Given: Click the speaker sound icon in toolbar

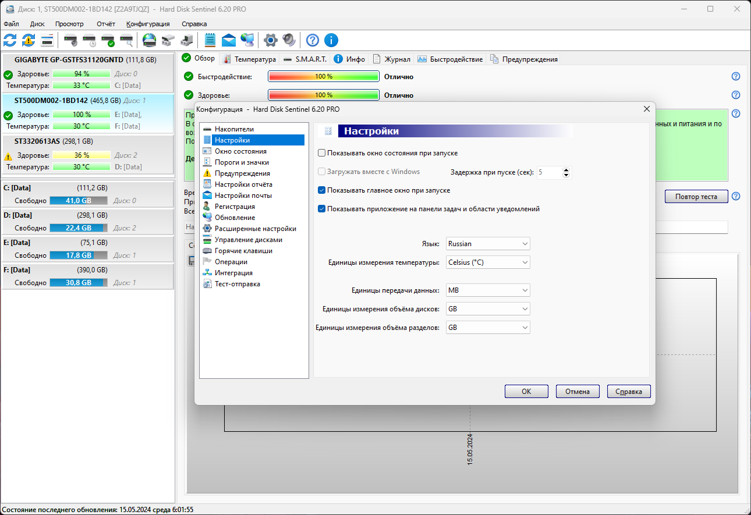Looking at the screenshot, I should (289, 40).
